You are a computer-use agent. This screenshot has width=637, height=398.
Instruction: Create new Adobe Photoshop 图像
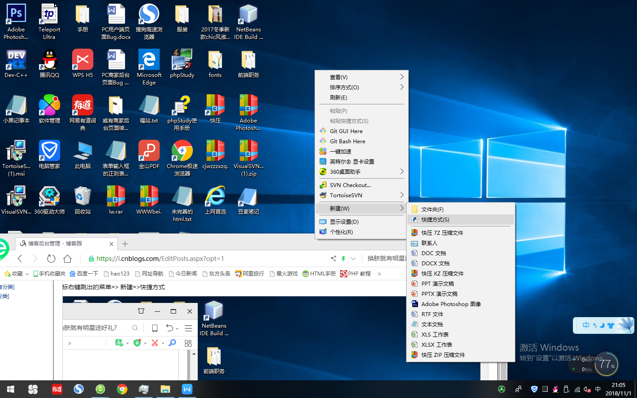tap(460, 304)
